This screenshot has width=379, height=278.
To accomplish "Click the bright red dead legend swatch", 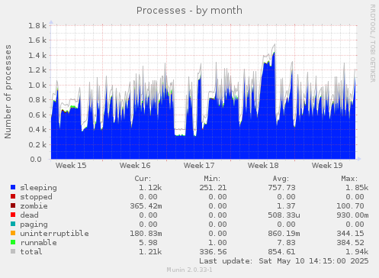I will tap(13, 215).
